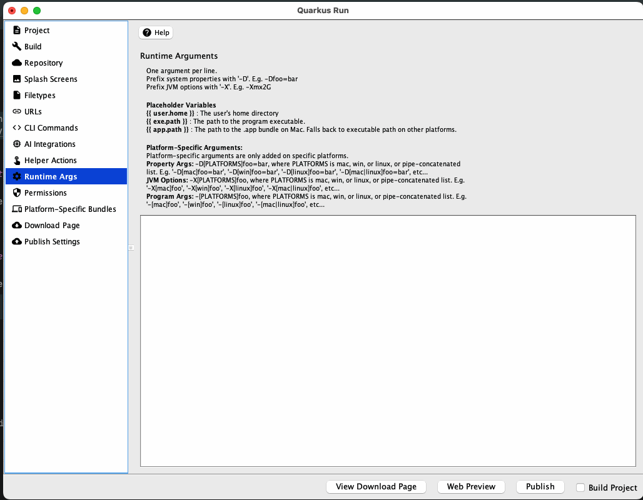This screenshot has width=643, height=500.
Task: Click the "JVM Options:" label
Action: (167, 180)
